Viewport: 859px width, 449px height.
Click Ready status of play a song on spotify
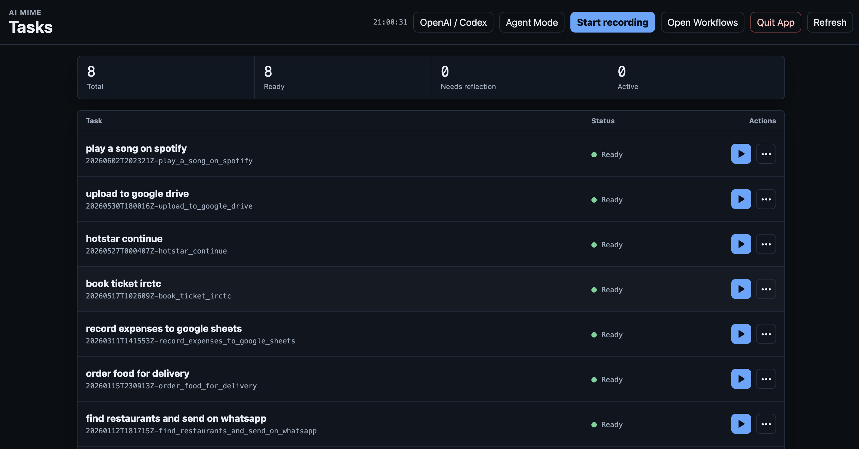click(607, 155)
